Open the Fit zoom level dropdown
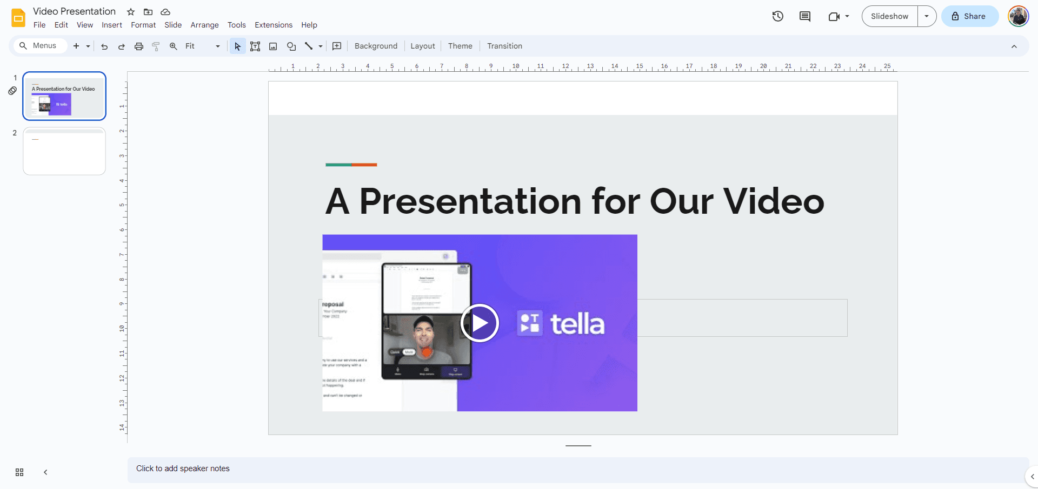Image resolution: width=1038 pixels, height=489 pixels. coord(203,46)
